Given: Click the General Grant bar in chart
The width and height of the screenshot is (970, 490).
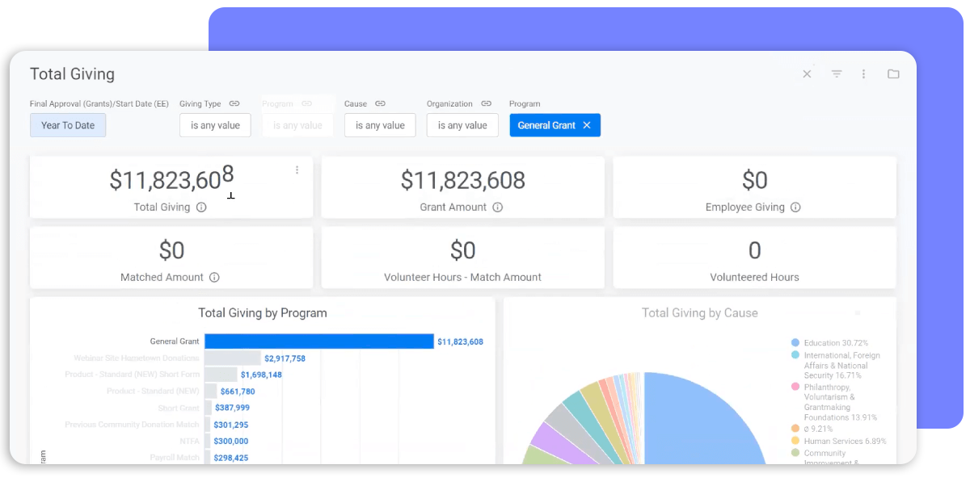Looking at the screenshot, I should tap(318, 342).
